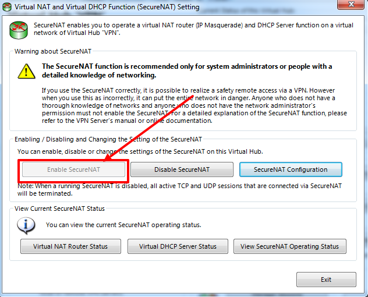Viewport: 368px width, 297px height.
Task: Click the "Warning about SecureNAT" group label
Action: click(51, 51)
